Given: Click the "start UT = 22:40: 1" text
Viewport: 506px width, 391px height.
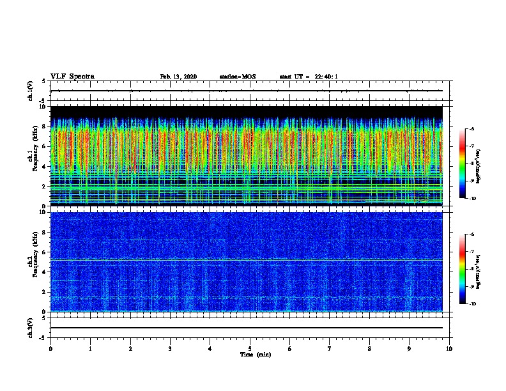Looking at the screenshot, I should coord(309,77).
